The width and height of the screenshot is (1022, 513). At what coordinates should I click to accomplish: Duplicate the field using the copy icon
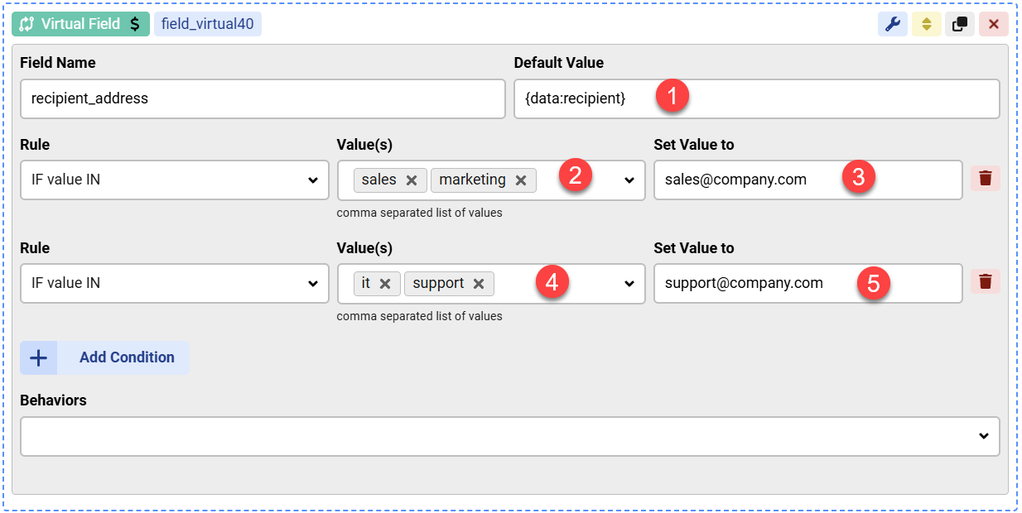pyautogui.click(x=960, y=23)
